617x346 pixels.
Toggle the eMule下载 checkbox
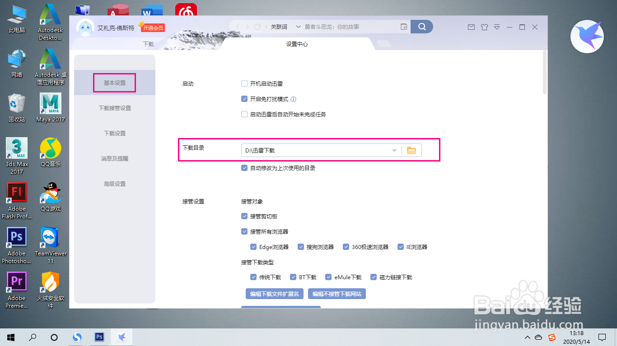[328, 277]
